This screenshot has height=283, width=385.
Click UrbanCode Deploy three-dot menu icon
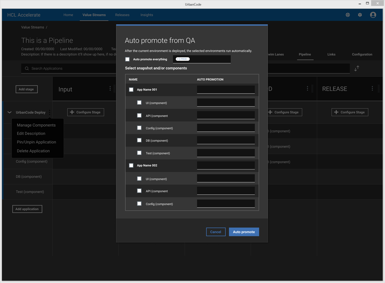click(50, 112)
